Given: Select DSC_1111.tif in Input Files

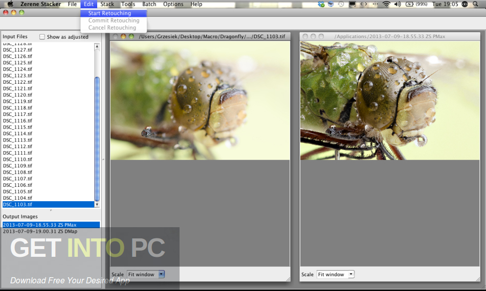Looking at the screenshot, I should tap(49, 153).
